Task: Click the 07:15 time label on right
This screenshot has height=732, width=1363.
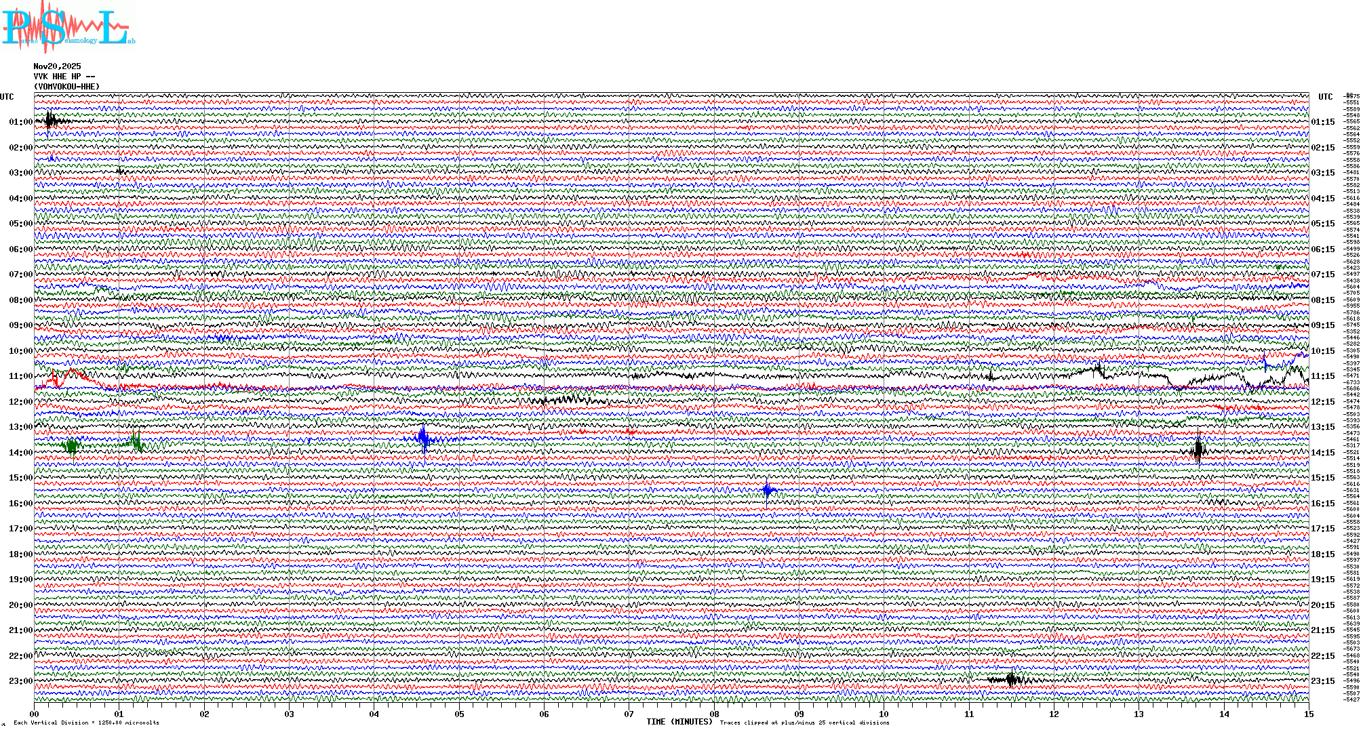Action: point(1322,274)
